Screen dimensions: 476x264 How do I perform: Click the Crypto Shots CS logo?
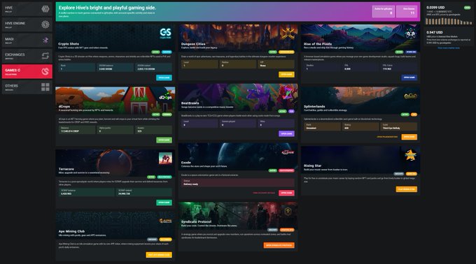165,33
